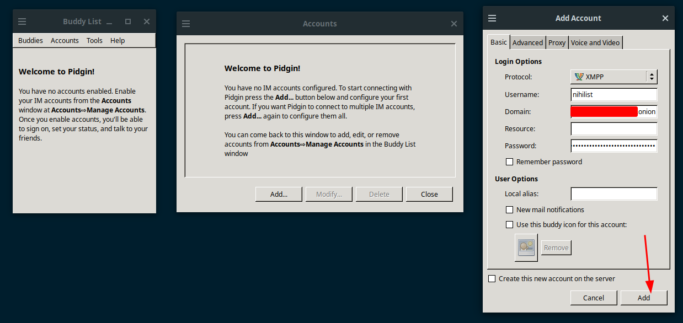
Task: Click the Modify... button
Action: coord(329,194)
